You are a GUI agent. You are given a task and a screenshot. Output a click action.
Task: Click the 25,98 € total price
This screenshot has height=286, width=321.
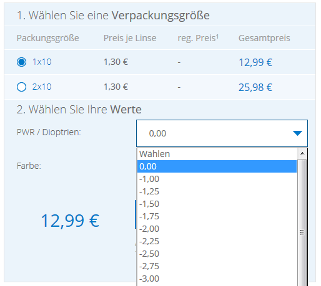tap(255, 87)
